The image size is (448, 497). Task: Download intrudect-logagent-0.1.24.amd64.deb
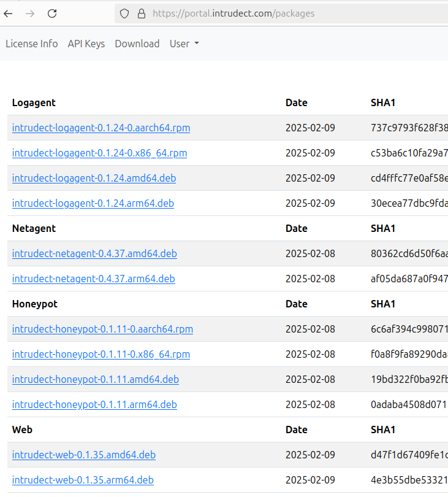[x=94, y=178]
